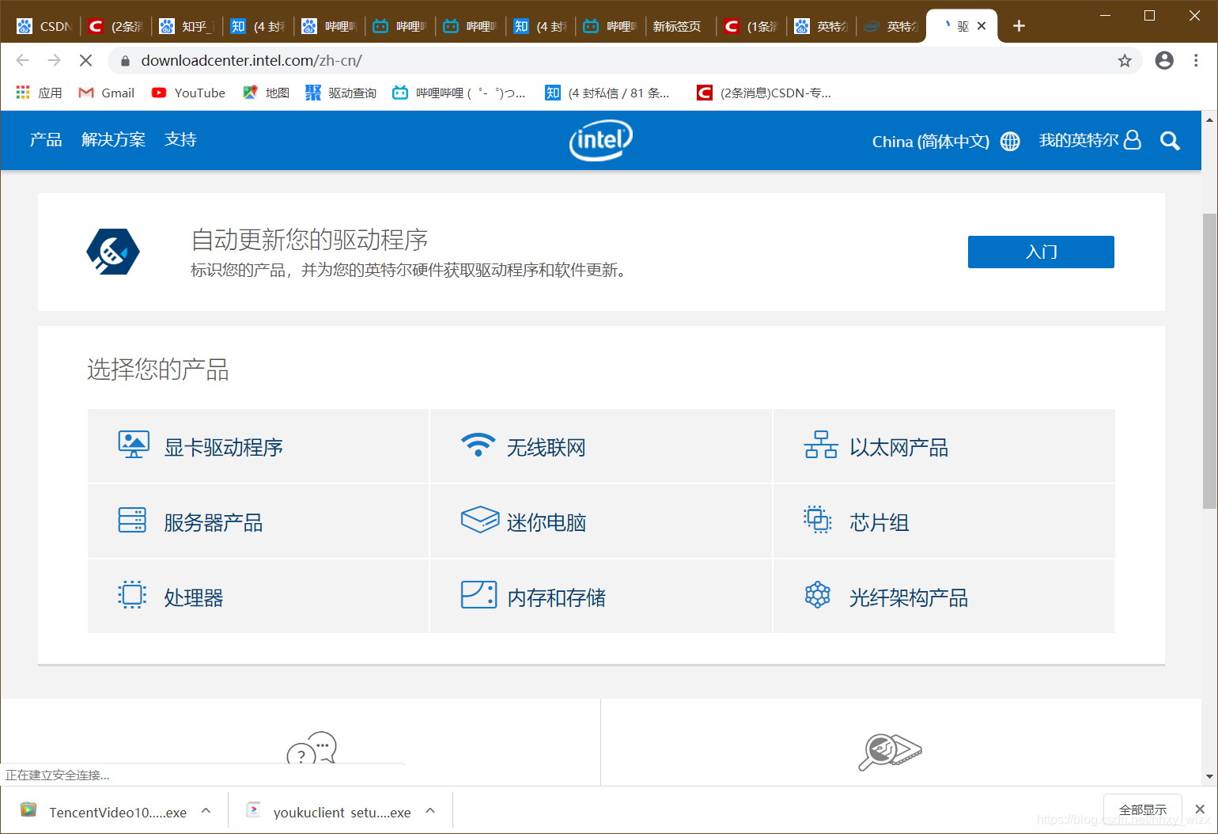Select China (简体中文) region link
1218x834 pixels.
(930, 142)
